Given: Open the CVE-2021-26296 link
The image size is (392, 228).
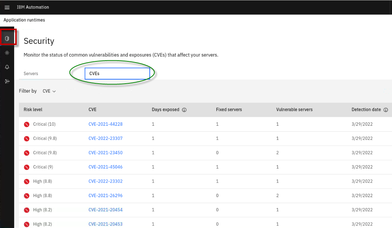Looking at the screenshot, I should [106, 196].
